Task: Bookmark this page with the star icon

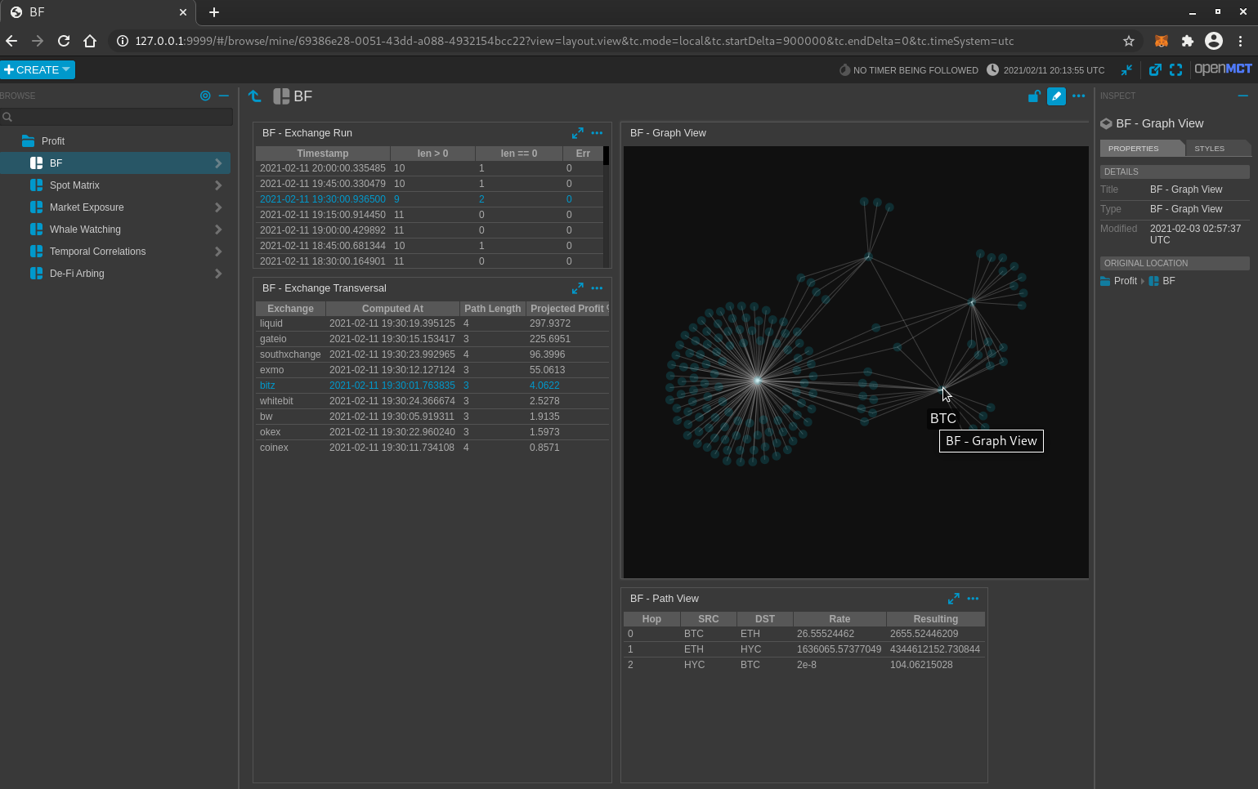Action: (x=1129, y=41)
